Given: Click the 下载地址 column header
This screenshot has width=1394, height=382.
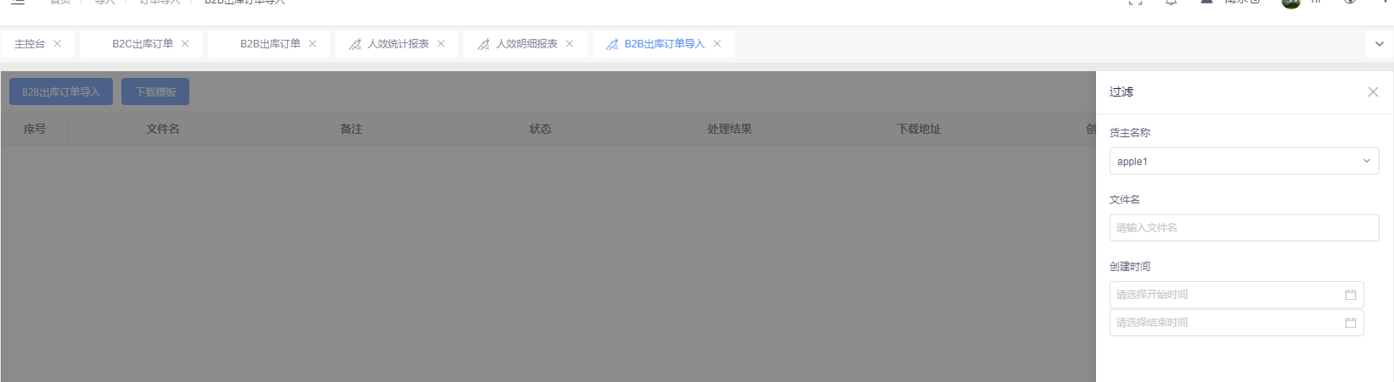Looking at the screenshot, I should pos(919,129).
